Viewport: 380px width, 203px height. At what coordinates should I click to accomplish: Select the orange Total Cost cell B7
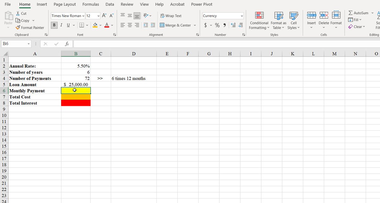pyautogui.click(x=76, y=97)
